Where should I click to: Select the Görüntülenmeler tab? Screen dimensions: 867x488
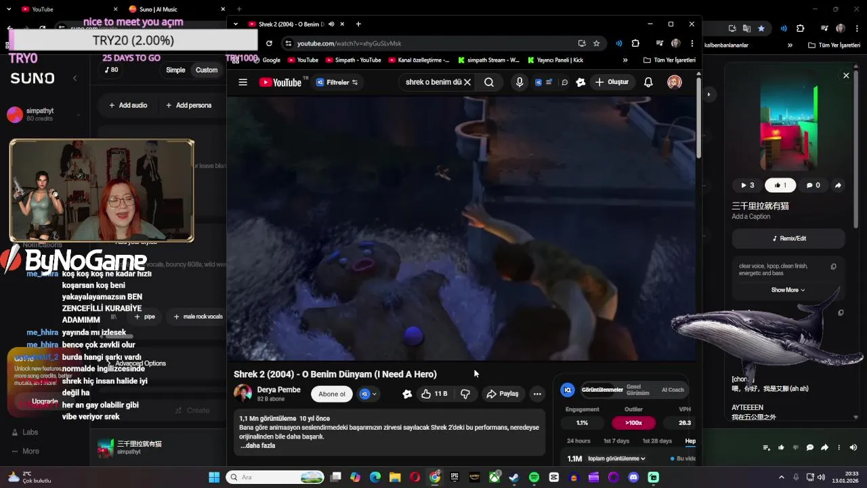coord(602,390)
